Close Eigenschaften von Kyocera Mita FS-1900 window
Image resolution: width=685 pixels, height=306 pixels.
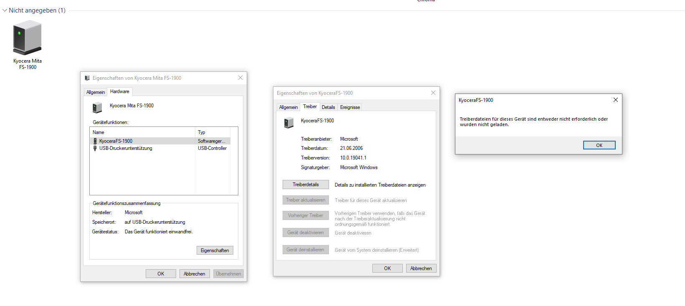[240, 78]
